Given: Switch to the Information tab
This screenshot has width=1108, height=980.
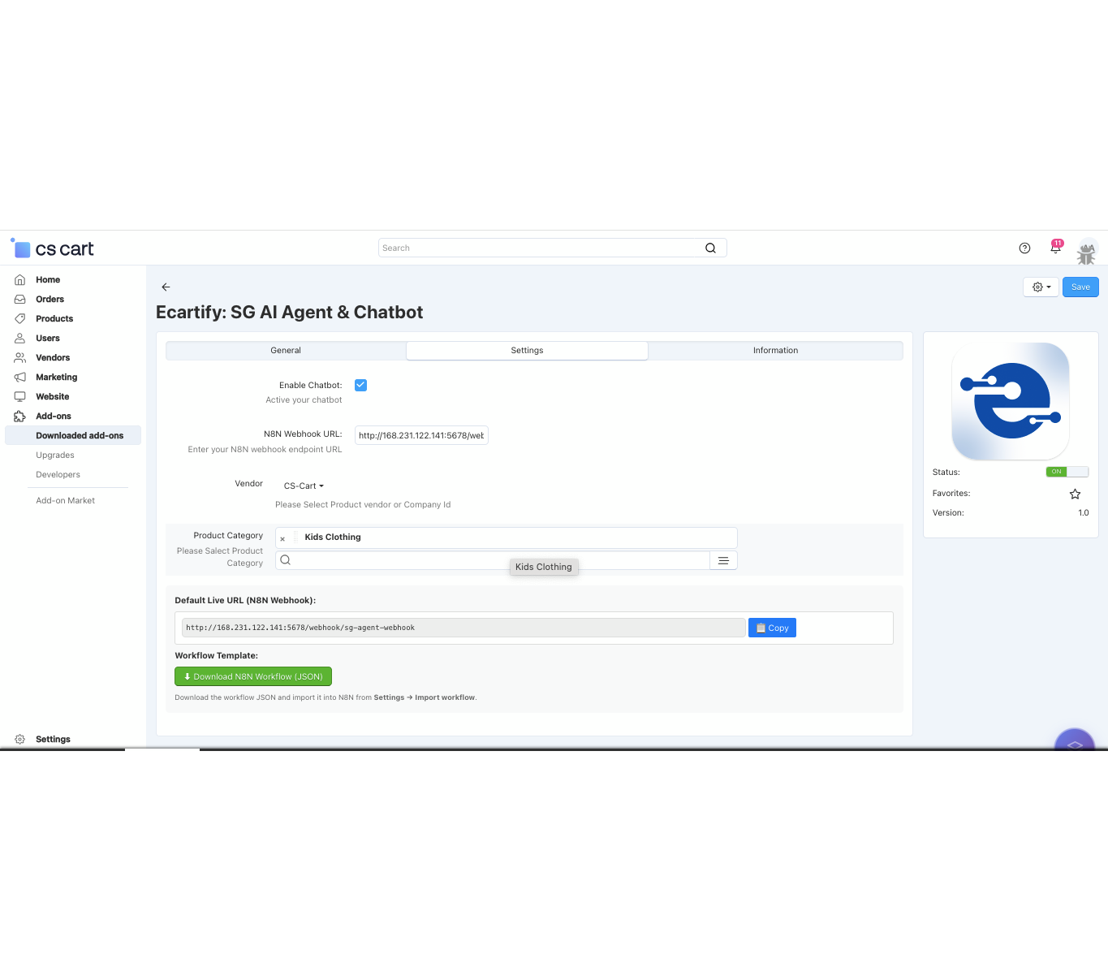Looking at the screenshot, I should [x=775, y=351].
